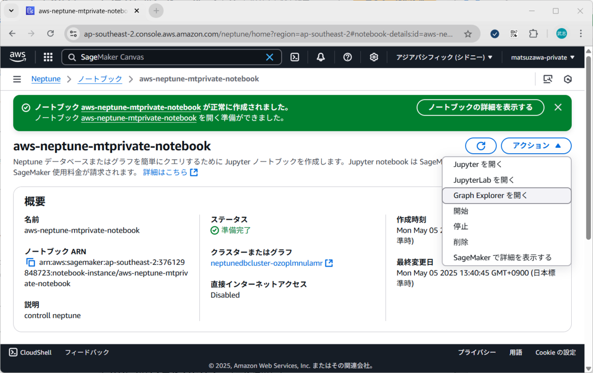The image size is (593, 373).
Task: Select the 準備完了 status text
Action: (236, 230)
